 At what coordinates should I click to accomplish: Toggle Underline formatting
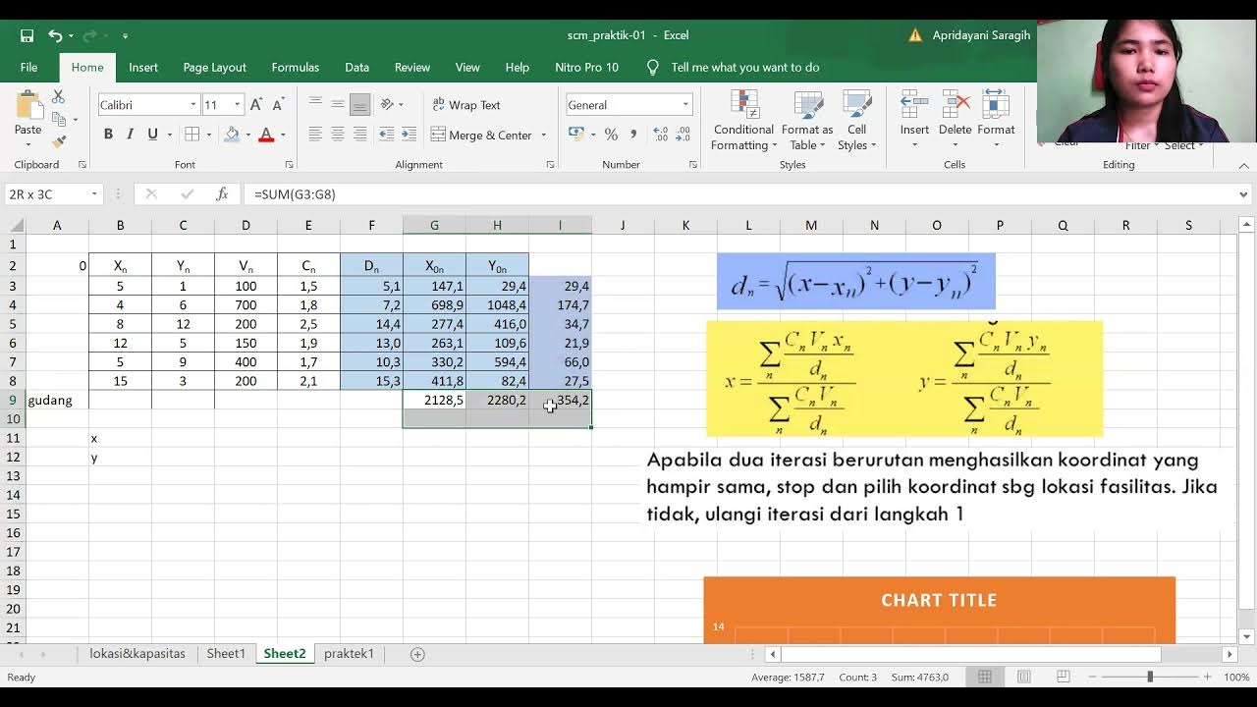tap(152, 135)
